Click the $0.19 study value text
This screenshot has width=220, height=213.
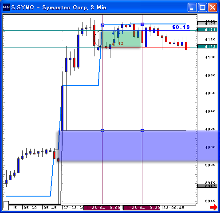[181, 27]
